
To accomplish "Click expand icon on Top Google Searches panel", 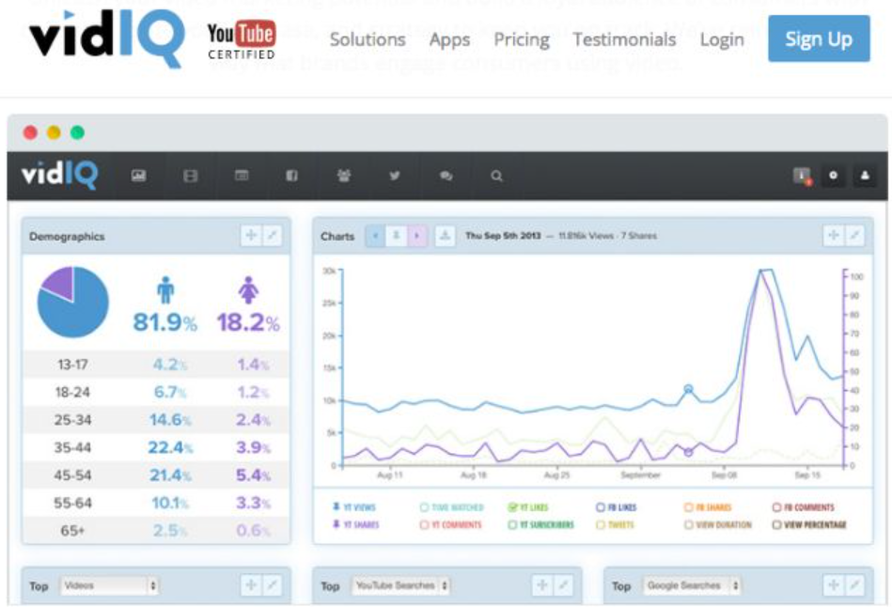I will [854, 584].
